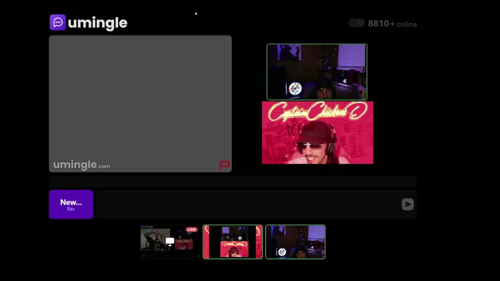This screenshot has width=500, height=281.
Task: Toggle the switch next to online count
Action: tap(356, 23)
